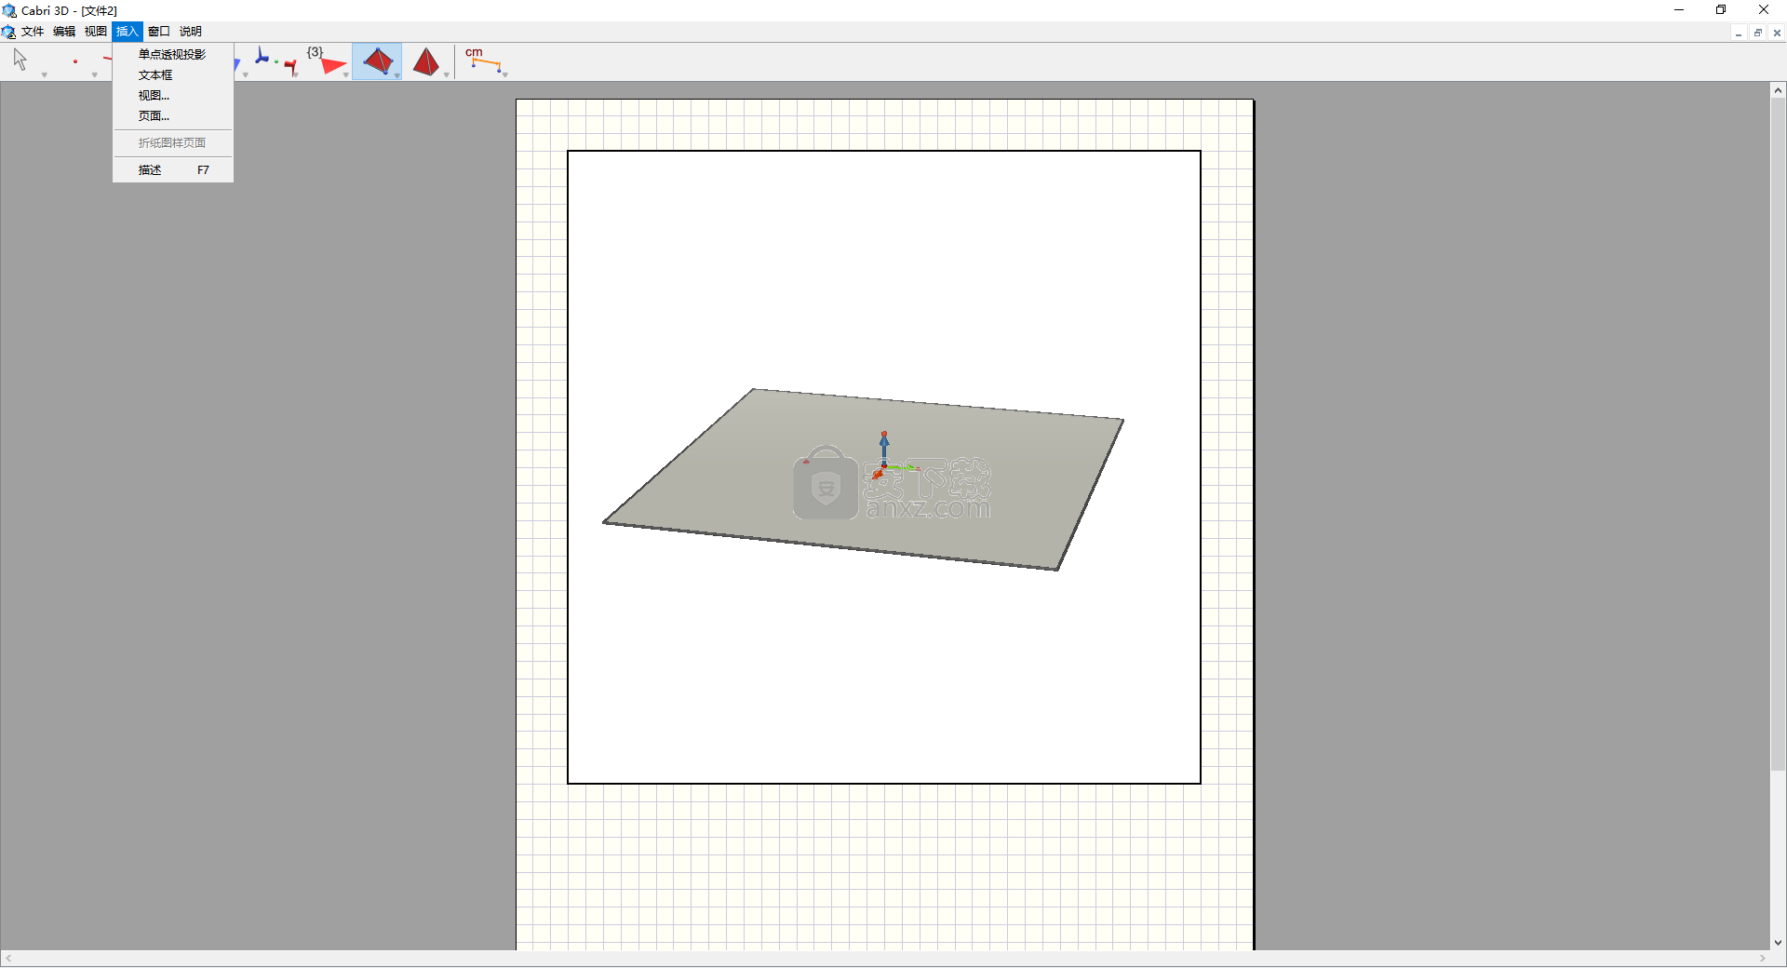The height and width of the screenshot is (968, 1787).
Task: Expand the regular polygon tool dropdown arrow
Action: point(346,74)
